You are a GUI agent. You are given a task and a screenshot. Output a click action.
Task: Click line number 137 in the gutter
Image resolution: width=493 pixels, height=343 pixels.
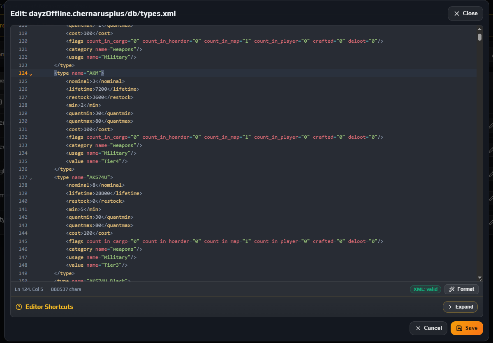(x=23, y=177)
